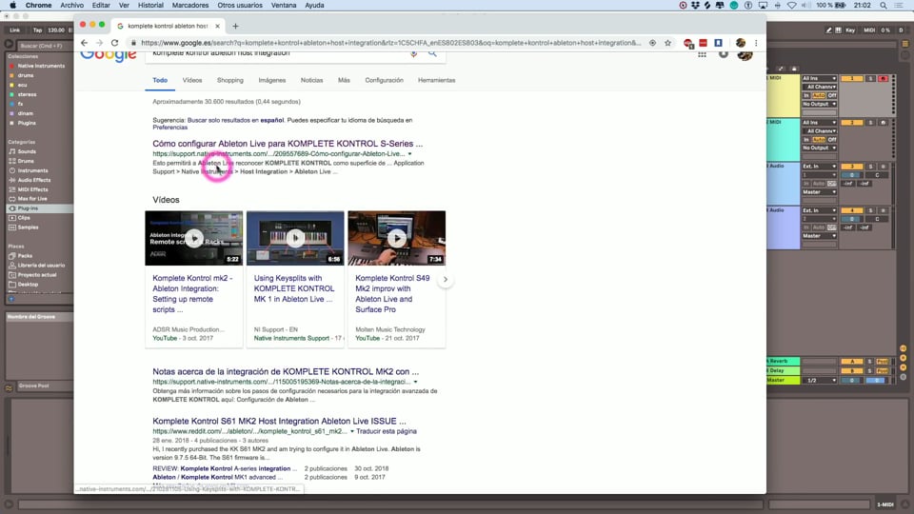Open Master track '1/2' output dropdown

tap(820, 381)
